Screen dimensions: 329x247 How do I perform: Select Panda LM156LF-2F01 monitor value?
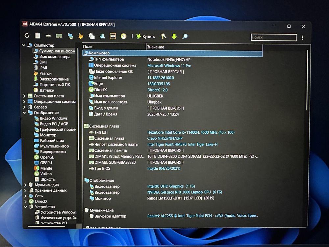click(x=181, y=198)
